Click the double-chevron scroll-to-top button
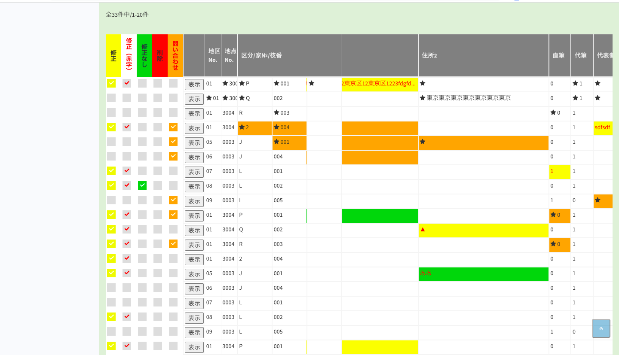619x355 pixels. coord(601,328)
